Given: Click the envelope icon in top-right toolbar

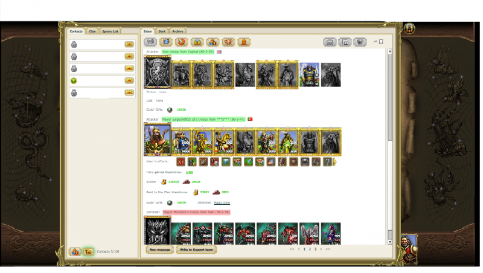Looking at the screenshot, I should (x=330, y=42).
